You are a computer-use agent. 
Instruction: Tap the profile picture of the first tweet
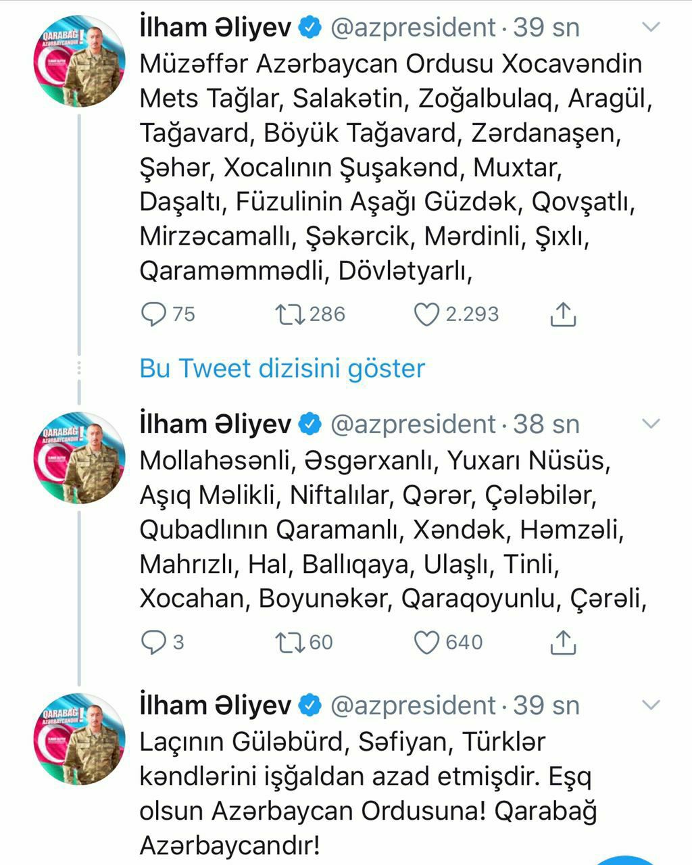(78, 61)
